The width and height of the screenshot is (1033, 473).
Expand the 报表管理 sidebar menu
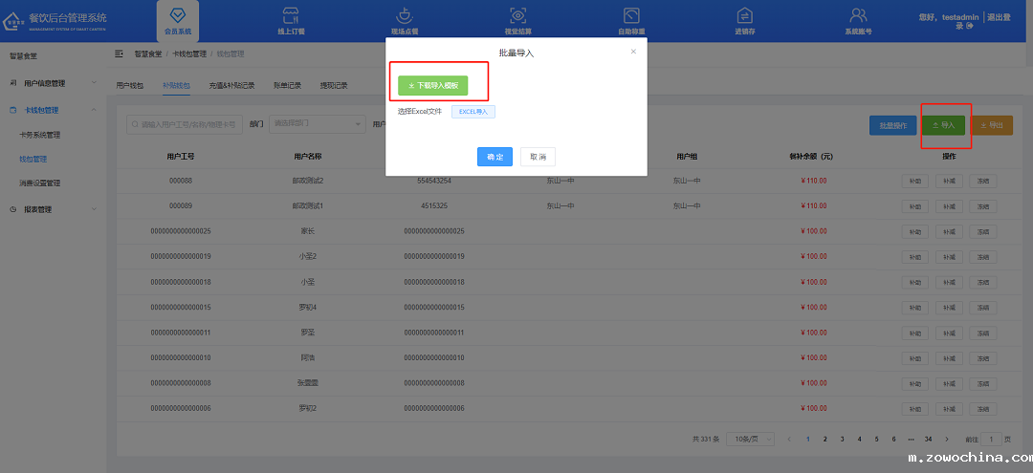[x=54, y=209]
